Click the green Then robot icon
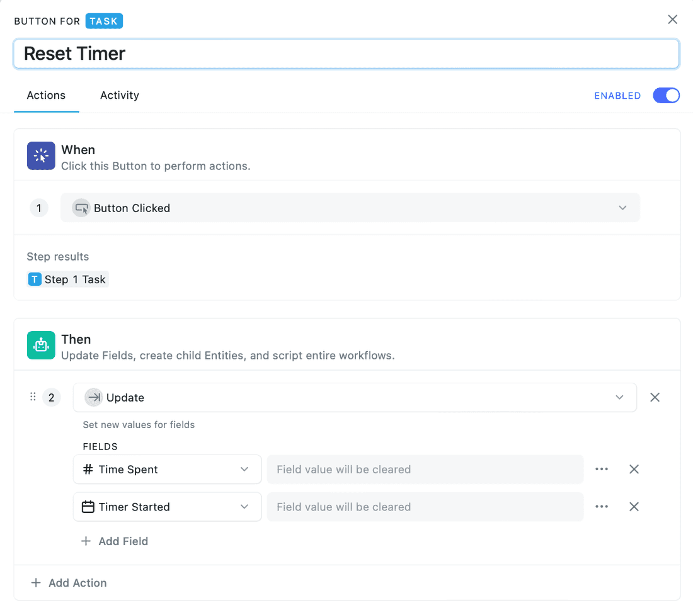 [41, 345]
